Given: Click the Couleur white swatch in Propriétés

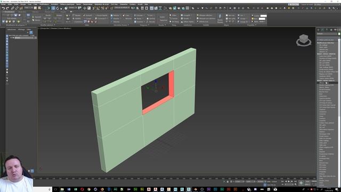Looking at the screenshot, I should pos(263,16).
